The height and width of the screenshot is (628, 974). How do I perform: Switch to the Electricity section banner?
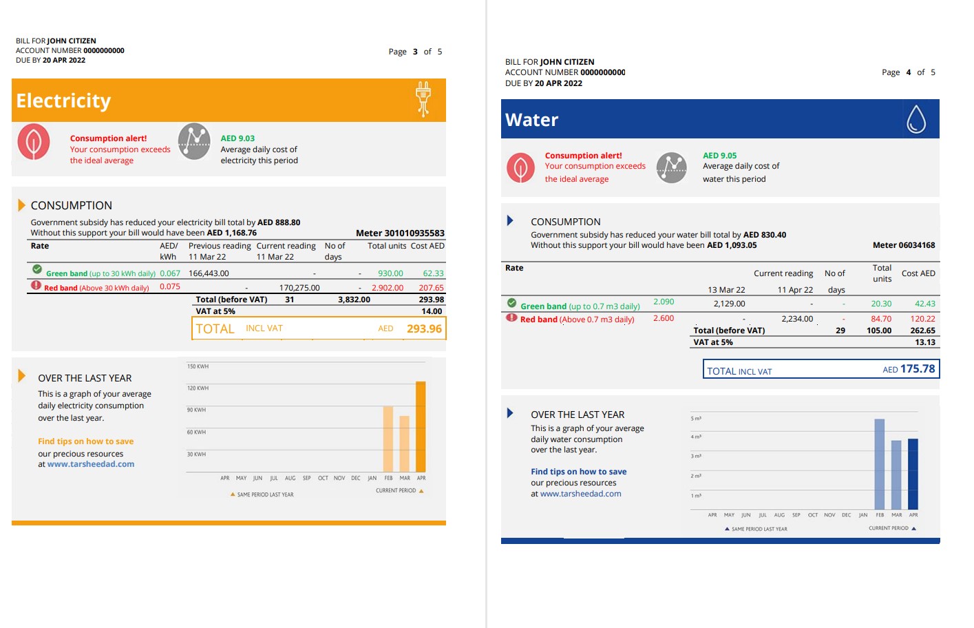coord(63,101)
